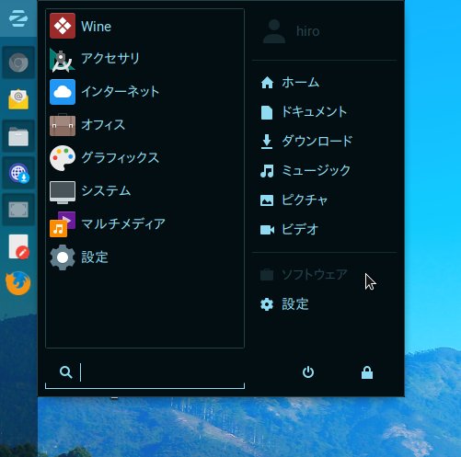Click the lock screen icon
This screenshot has width=461, height=457.
367,372
